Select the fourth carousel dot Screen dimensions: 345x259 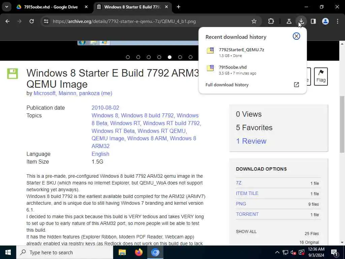[159, 57]
